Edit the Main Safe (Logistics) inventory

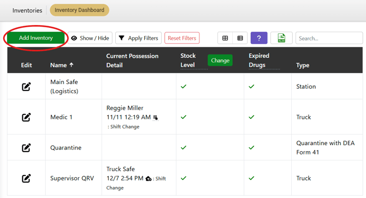[26, 86]
